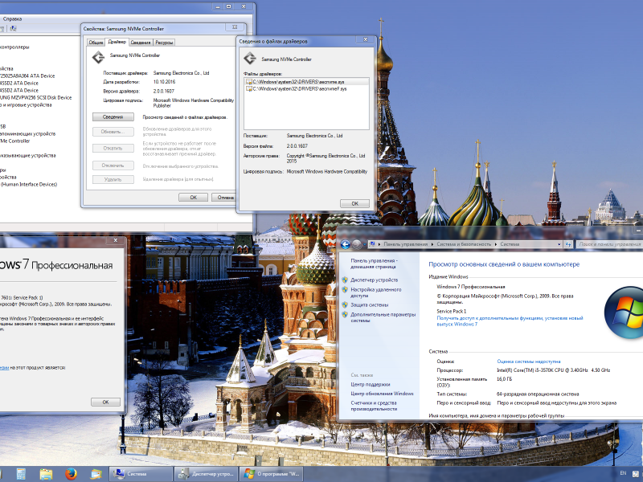Open the Защита системы link

click(369, 305)
